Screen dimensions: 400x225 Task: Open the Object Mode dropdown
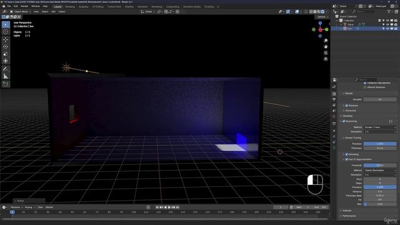[21, 12]
